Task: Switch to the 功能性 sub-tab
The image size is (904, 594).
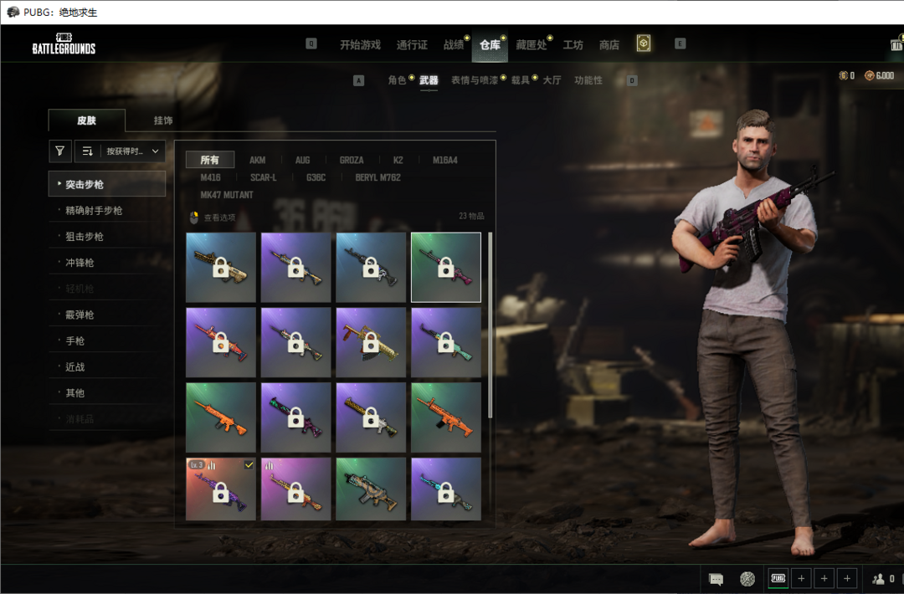Action: coord(588,80)
